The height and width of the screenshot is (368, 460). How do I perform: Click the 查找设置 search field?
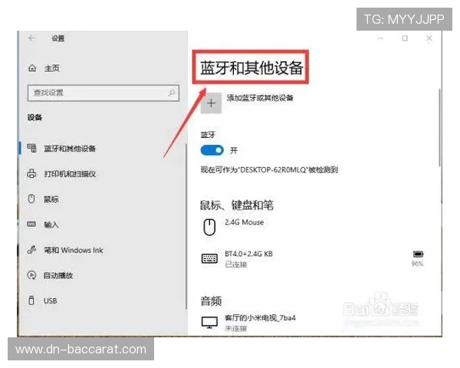coord(103,93)
